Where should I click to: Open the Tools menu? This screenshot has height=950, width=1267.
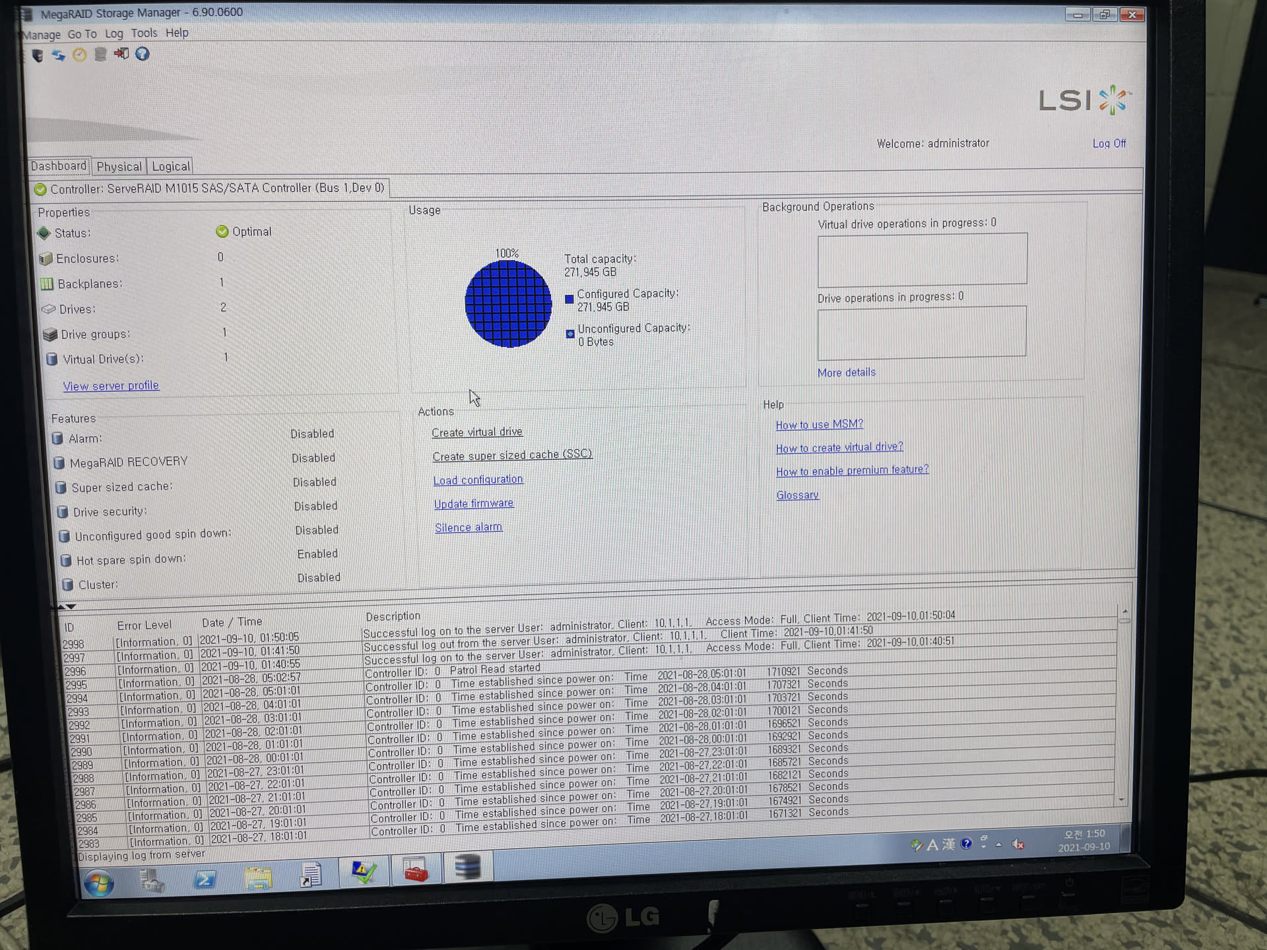pos(144,33)
